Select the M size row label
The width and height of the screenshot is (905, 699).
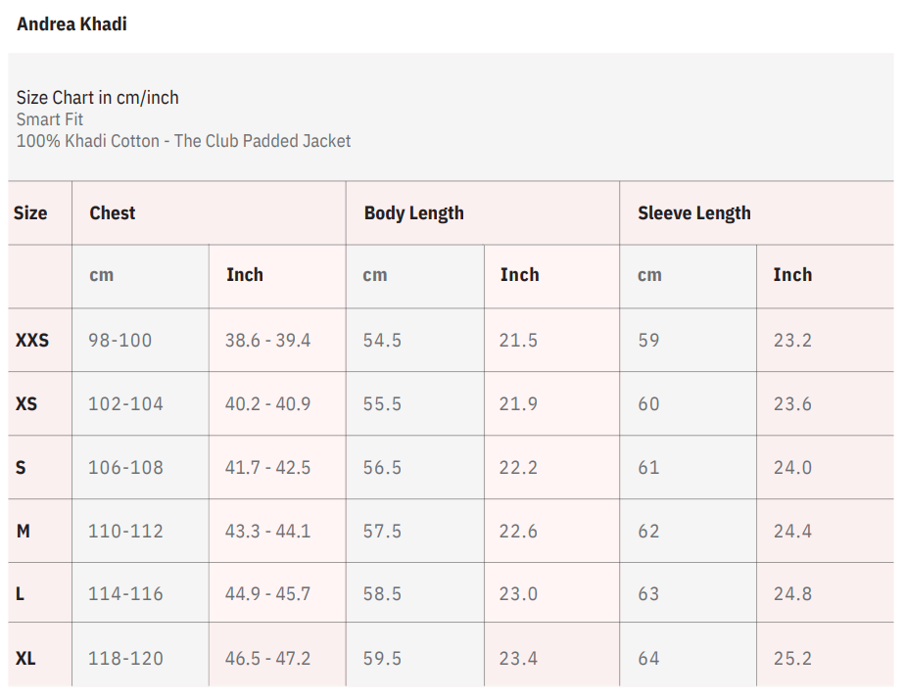24,531
